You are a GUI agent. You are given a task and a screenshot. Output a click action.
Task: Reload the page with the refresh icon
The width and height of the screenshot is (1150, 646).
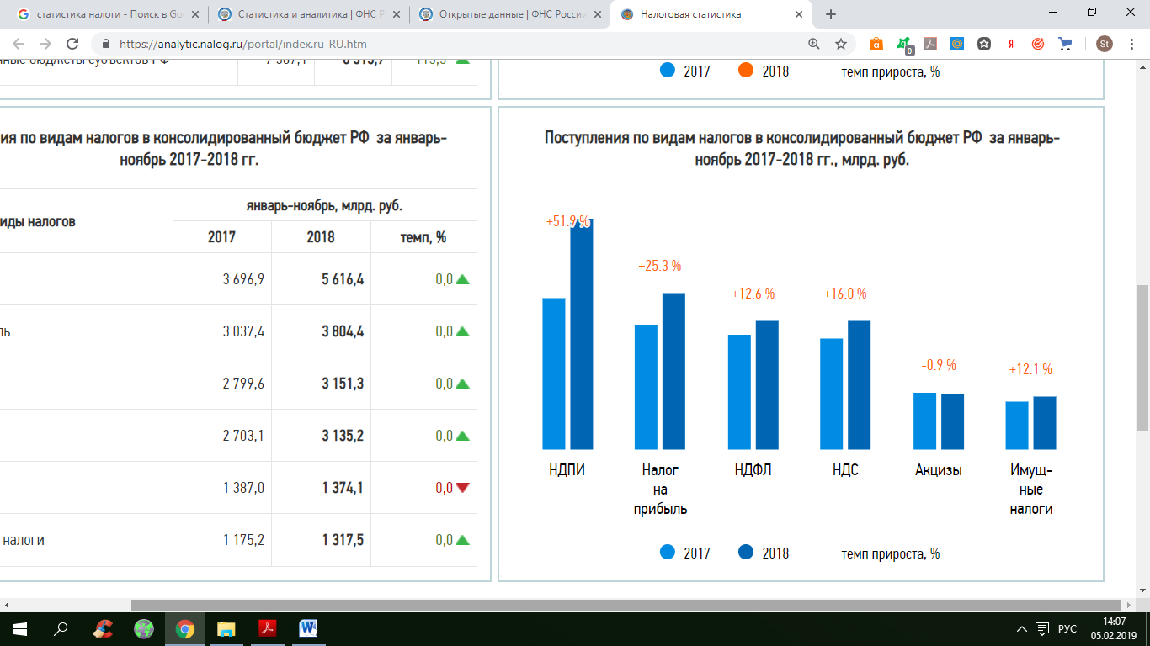coord(72,44)
